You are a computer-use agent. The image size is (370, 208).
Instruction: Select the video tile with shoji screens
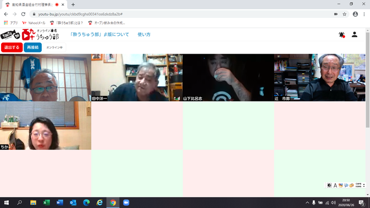46,77
